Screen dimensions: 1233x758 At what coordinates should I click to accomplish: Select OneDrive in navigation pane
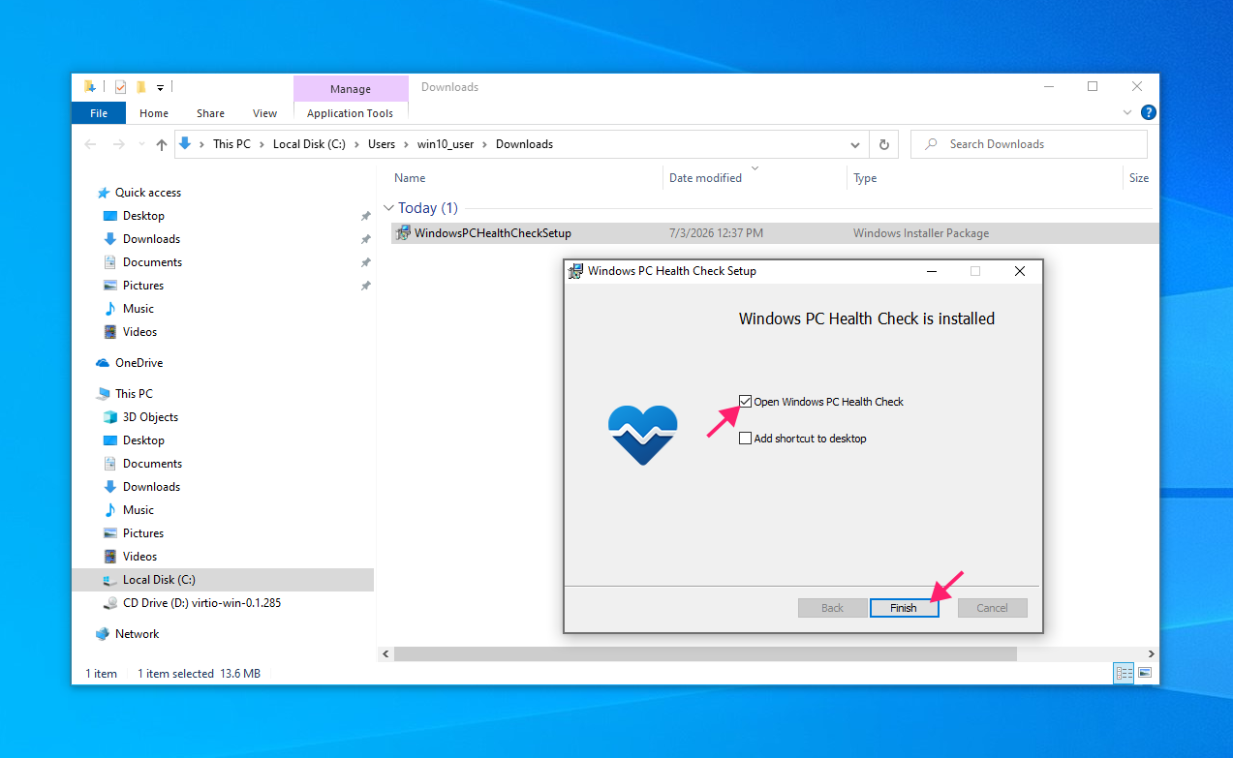click(139, 363)
